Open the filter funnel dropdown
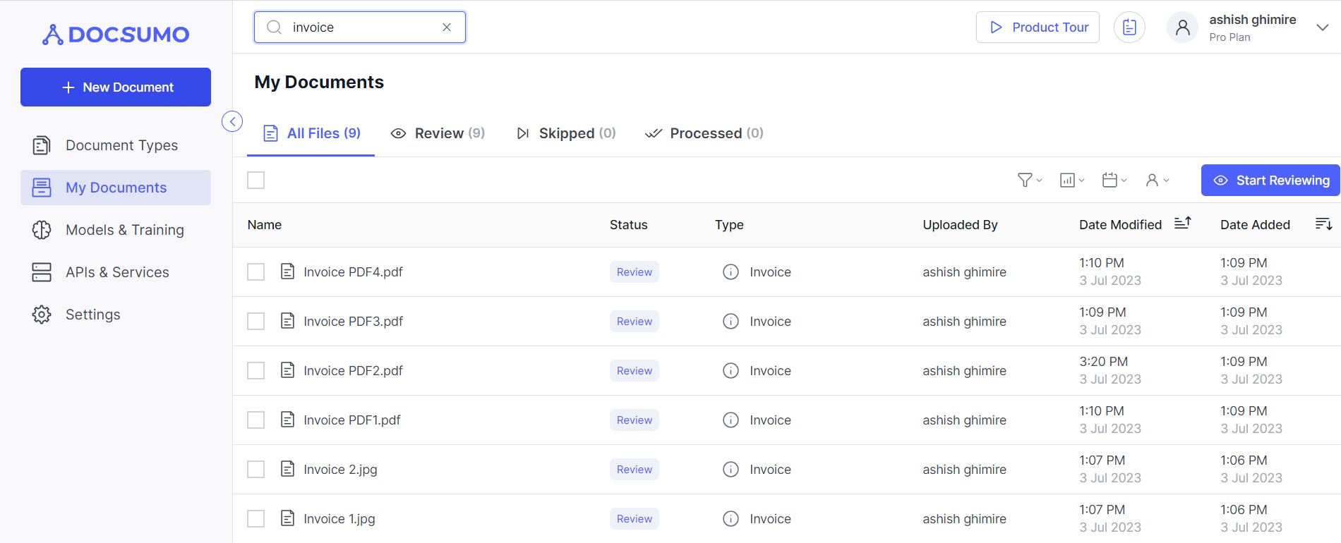 click(x=1029, y=181)
